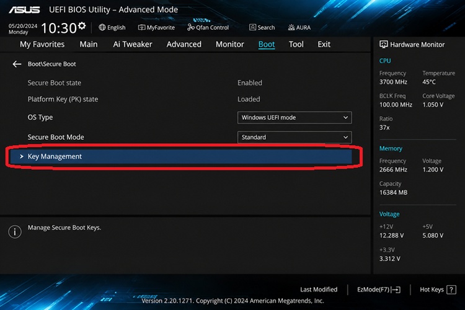Click the back arrow icon beside Boot\Secure Boot

pyautogui.click(x=17, y=64)
